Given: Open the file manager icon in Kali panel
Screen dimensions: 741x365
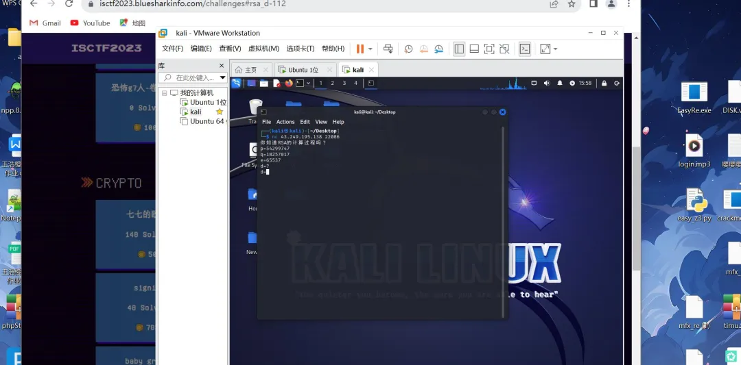Looking at the screenshot, I should tap(263, 83).
